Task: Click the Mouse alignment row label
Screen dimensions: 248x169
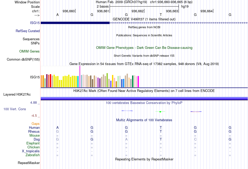Action: tap(34, 136)
